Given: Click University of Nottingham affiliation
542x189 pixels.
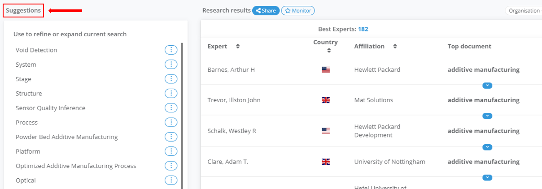Looking at the screenshot, I should click(390, 162).
